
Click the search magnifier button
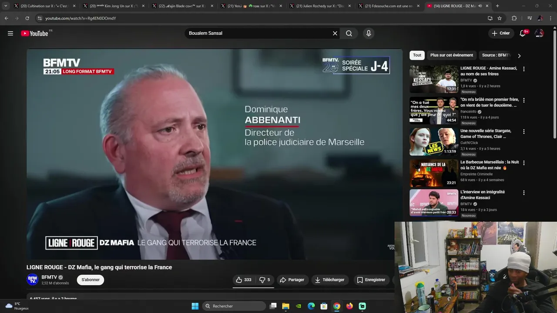(x=349, y=33)
